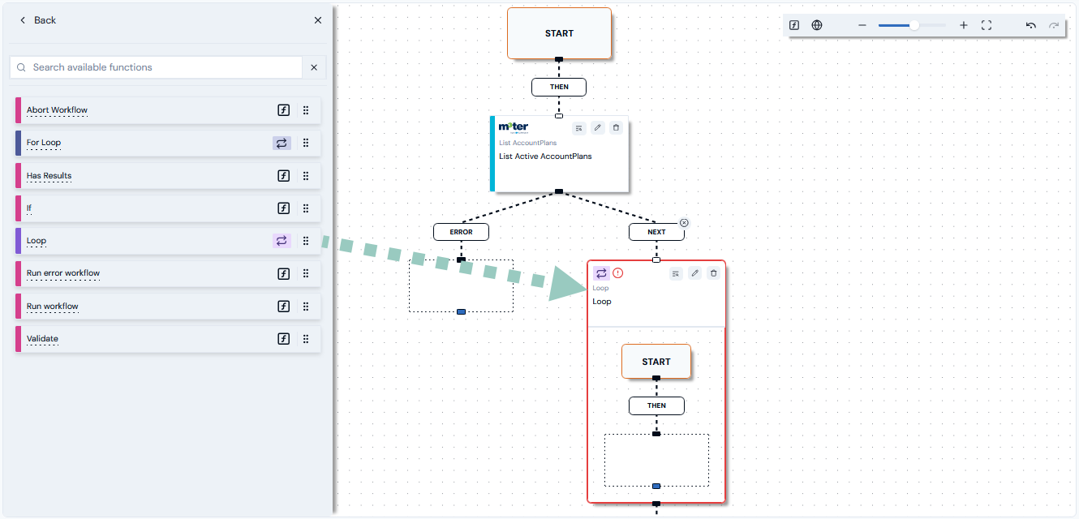Grab the For Loop drag handle
Image resolution: width=1079 pixels, height=519 pixels.
coord(306,143)
